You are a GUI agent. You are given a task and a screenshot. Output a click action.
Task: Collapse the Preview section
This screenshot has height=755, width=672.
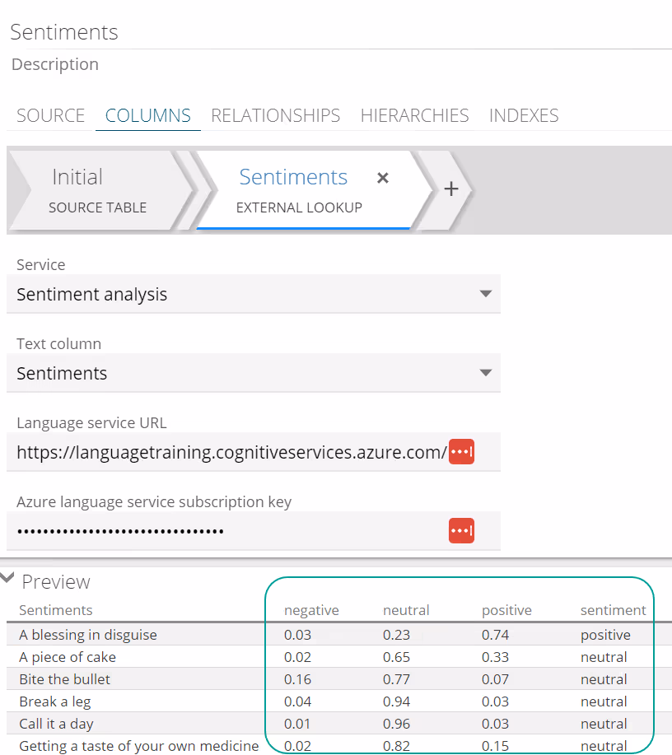pos(8,577)
